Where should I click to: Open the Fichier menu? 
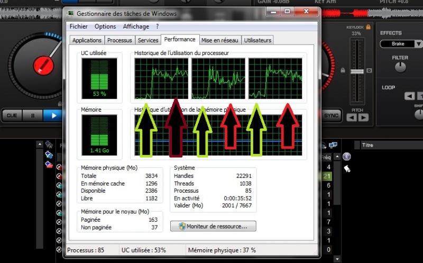[x=79, y=26]
